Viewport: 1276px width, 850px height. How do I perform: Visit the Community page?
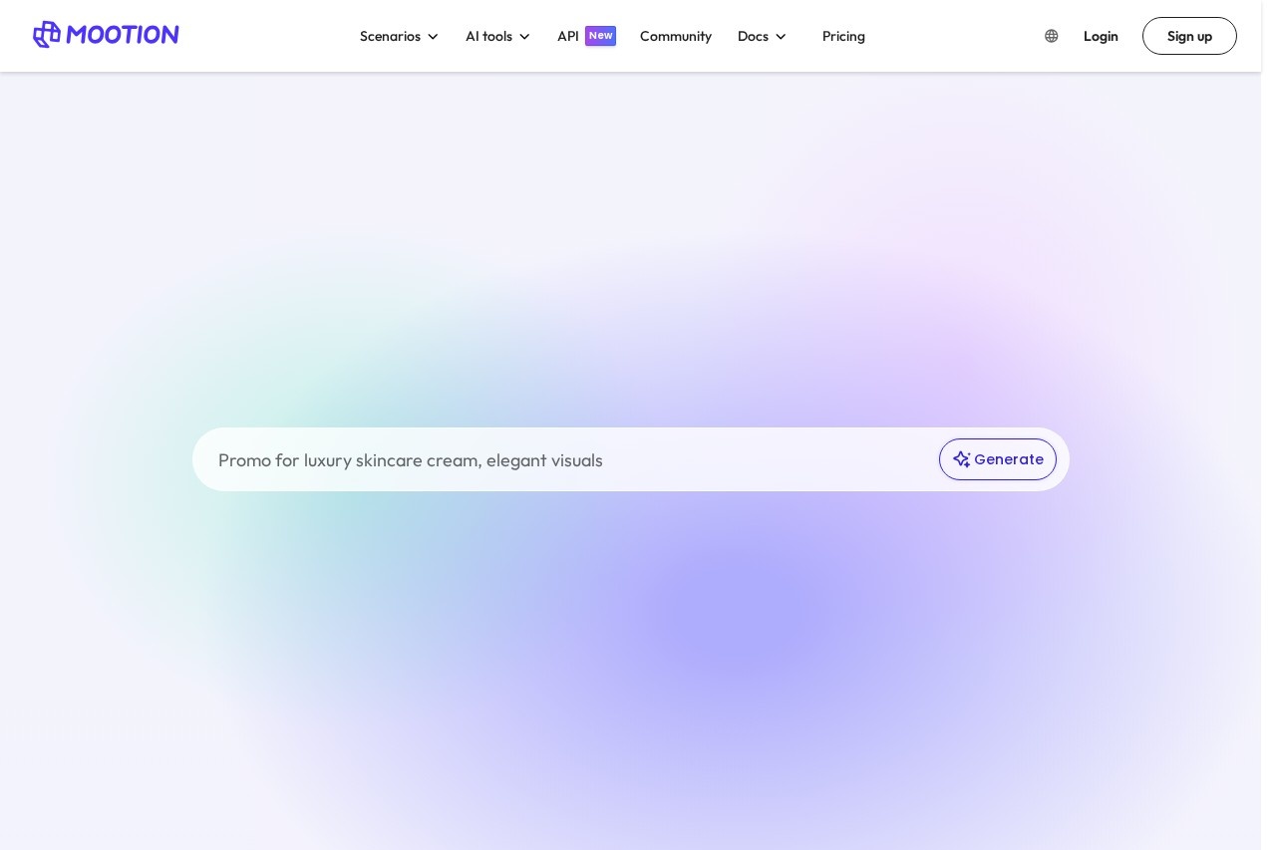point(675,36)
